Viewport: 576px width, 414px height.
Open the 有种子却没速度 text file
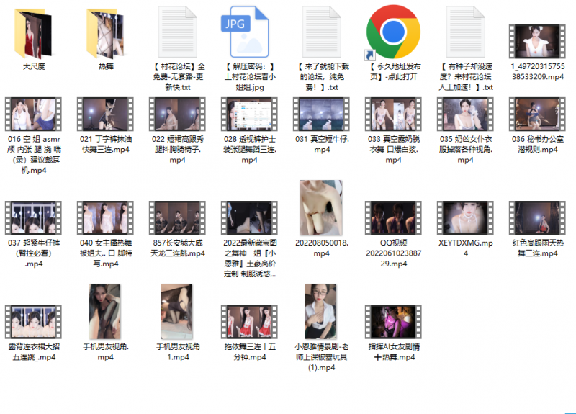point(465,34)
